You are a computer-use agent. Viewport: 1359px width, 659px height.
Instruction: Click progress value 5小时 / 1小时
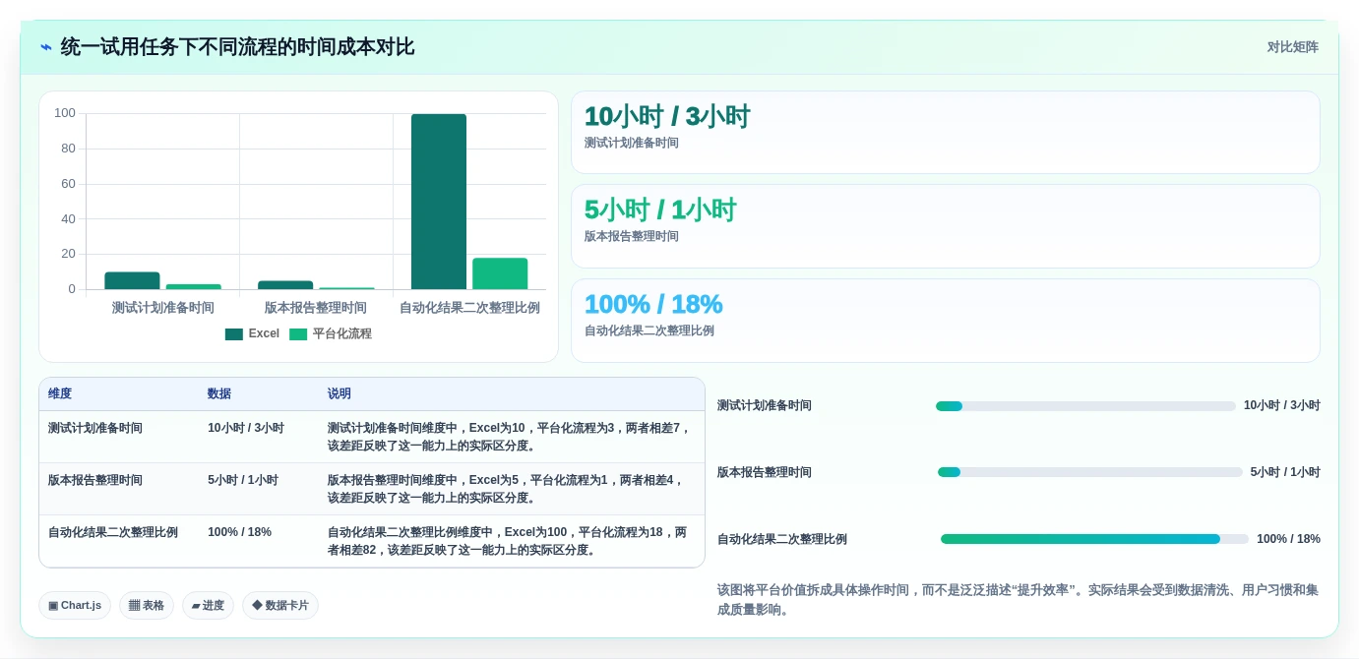(1285, 472)
